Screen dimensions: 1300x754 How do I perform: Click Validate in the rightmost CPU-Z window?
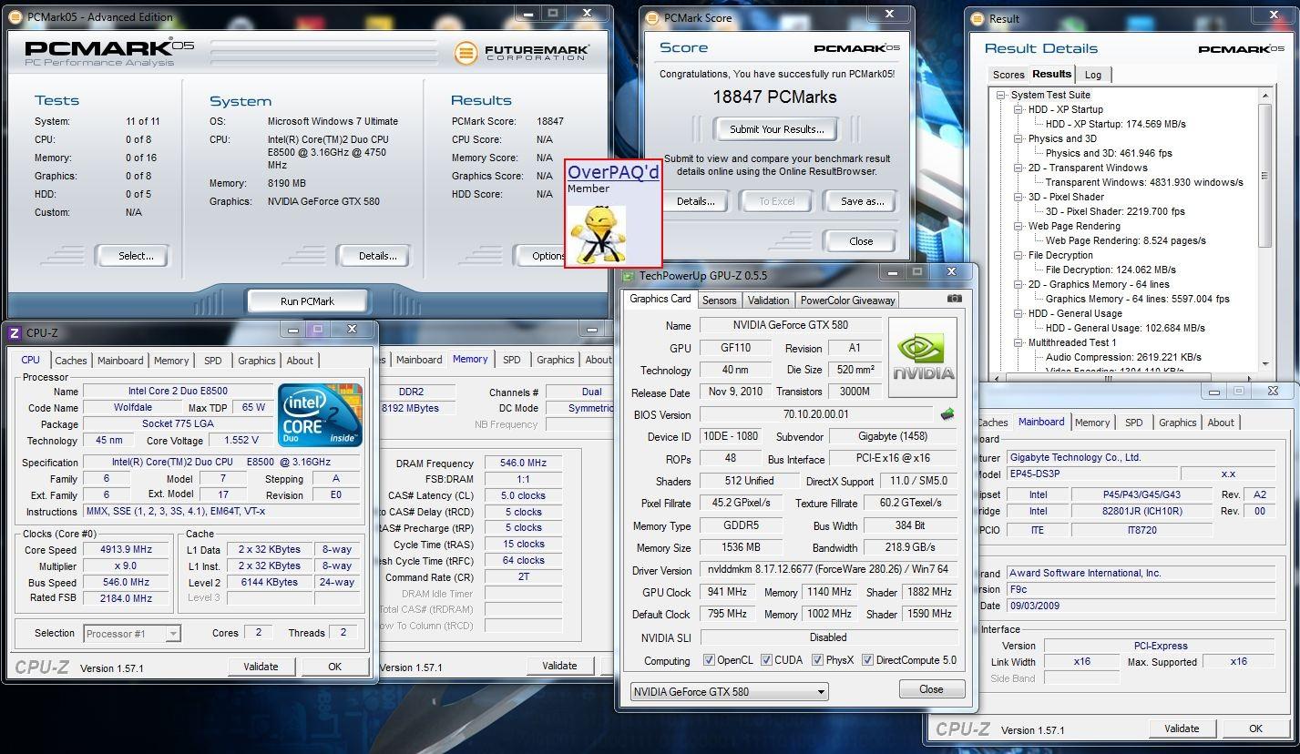coord(1182,729)
